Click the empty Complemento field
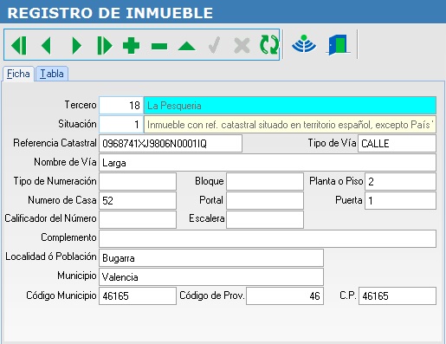Screen dimensions: 446x344 point(268,238)
